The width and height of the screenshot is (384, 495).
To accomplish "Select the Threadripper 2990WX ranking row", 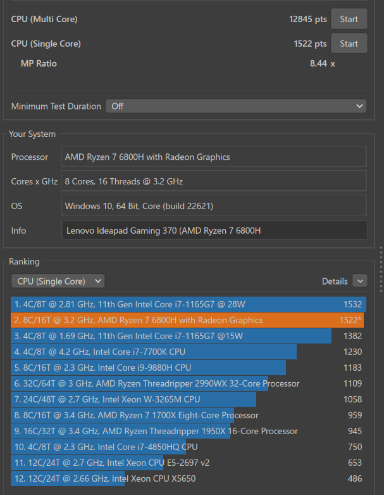I will tap(187, 383).
